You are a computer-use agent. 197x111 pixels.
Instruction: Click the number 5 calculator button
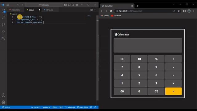click(x=139, y=75)
